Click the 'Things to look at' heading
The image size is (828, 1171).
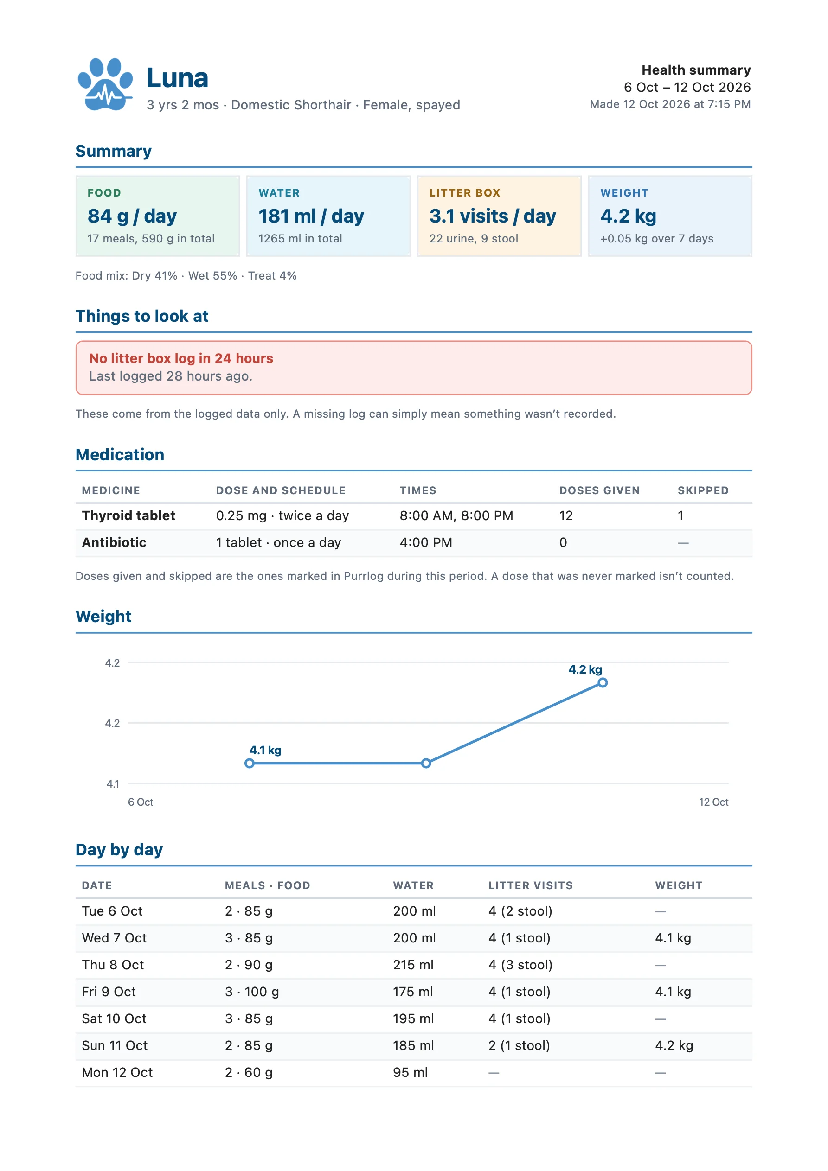pyautogui.click(x=142, y=316)
